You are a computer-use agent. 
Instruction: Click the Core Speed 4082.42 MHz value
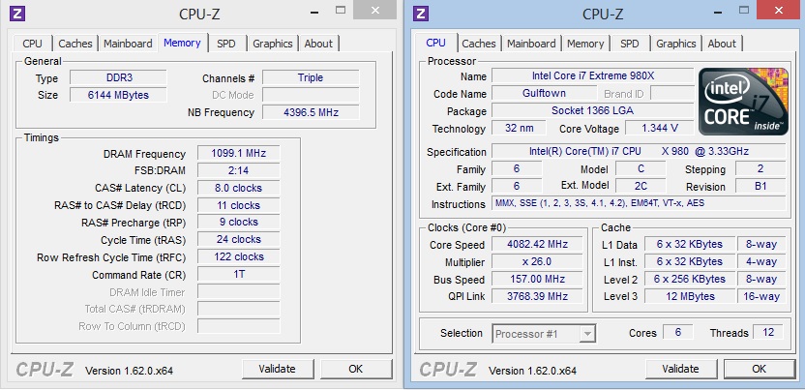click(x=537, y=244)
